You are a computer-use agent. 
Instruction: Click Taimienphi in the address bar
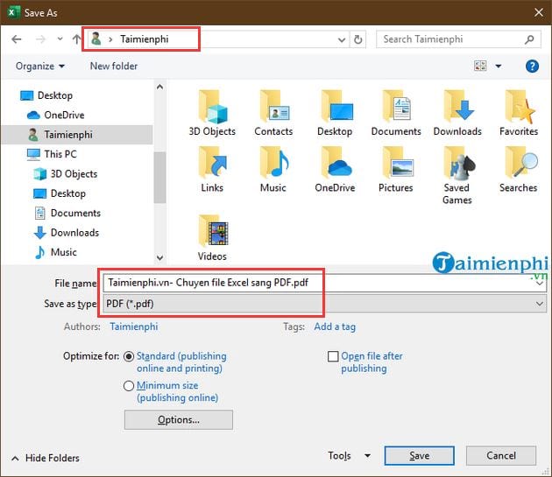click(145, 39)
